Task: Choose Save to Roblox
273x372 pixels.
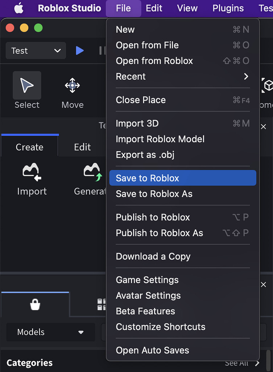Action: [x=183, y=178]
